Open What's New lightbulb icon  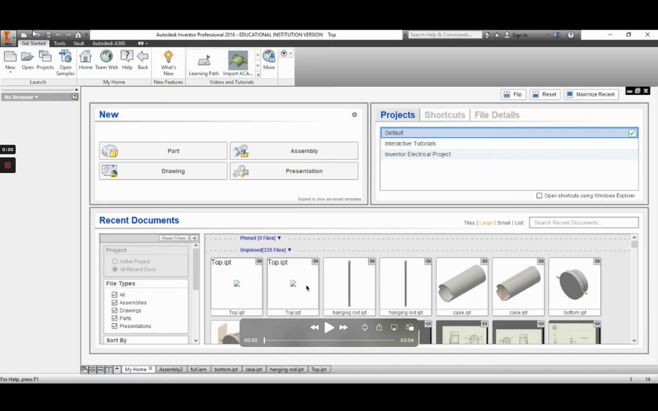tap(168, 57)
